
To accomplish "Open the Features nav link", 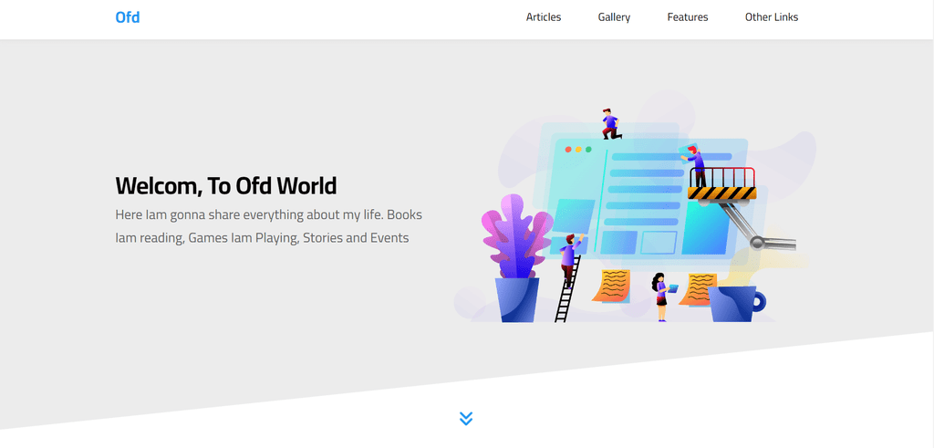I will [x=688, y=17].
